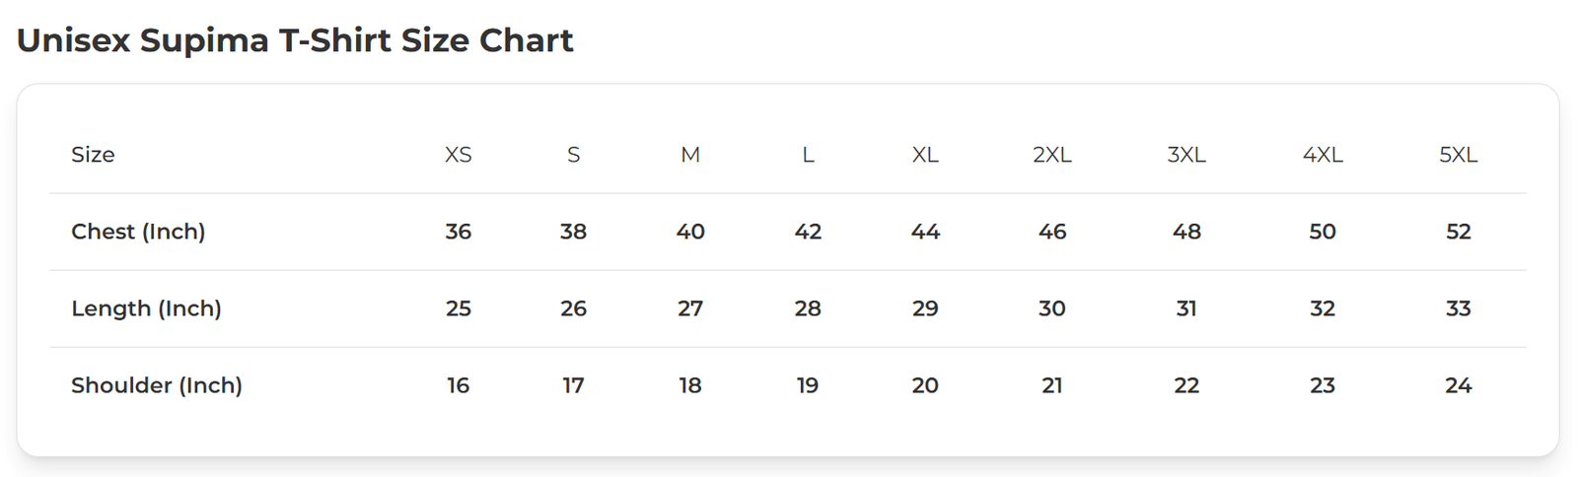Select the 5XL size column header
Screen dimensions: 1578x477
1458,155
